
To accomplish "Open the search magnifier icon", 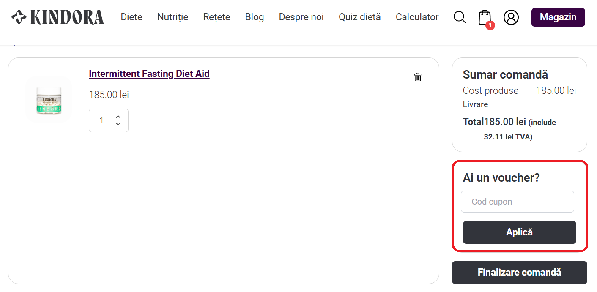I will click(x=460, y=17).
